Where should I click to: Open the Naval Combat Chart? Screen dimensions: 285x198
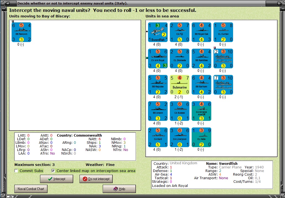tap(31, 189)
